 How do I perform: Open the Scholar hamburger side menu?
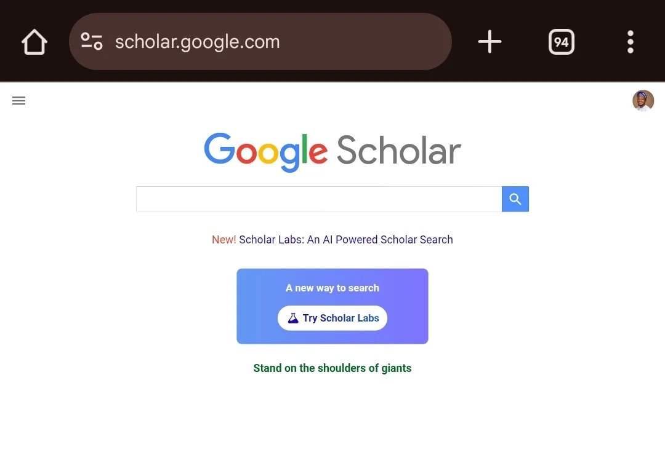click(19, 101)
